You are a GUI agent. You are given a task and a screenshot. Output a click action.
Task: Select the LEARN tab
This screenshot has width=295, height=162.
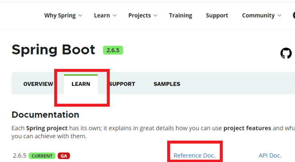81,84
